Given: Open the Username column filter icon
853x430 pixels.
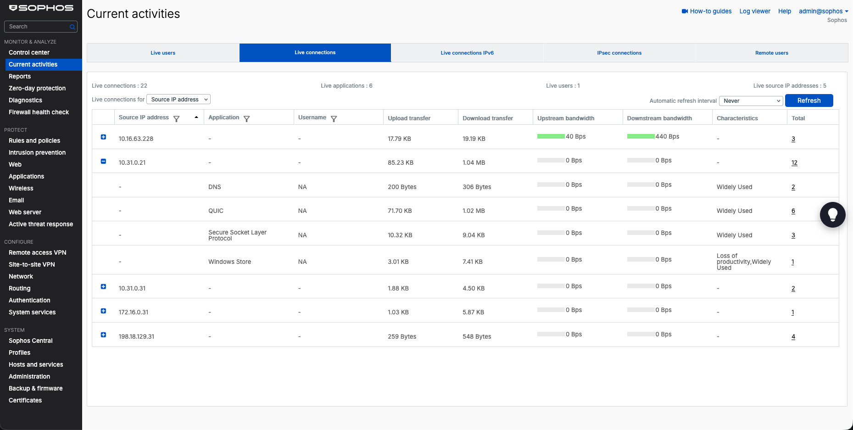Looking at the screenshot, I should click(x=334, y=119).
